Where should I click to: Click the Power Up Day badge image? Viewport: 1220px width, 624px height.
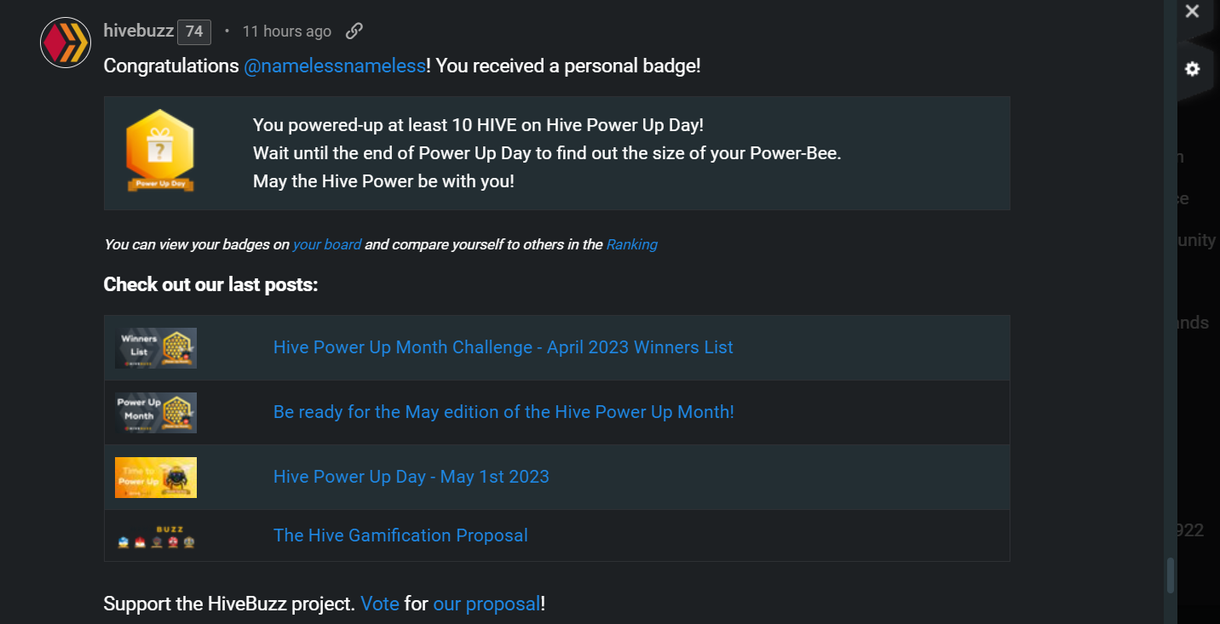tap(160, 151)
